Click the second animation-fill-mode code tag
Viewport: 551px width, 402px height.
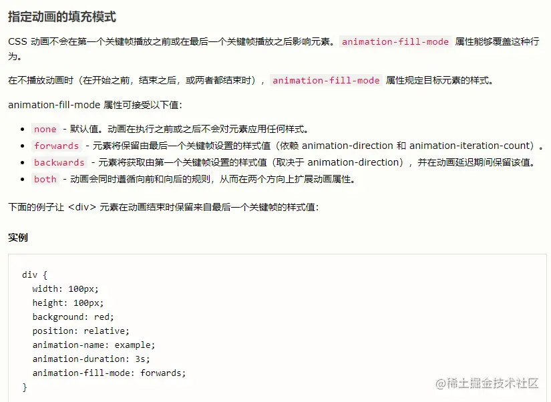point(326,81)
